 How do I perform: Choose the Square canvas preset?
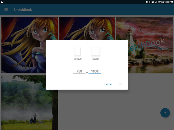95,51
